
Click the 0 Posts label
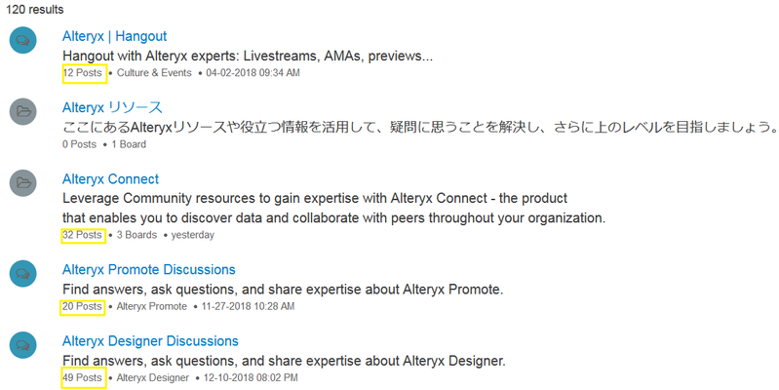coord(80,144)
